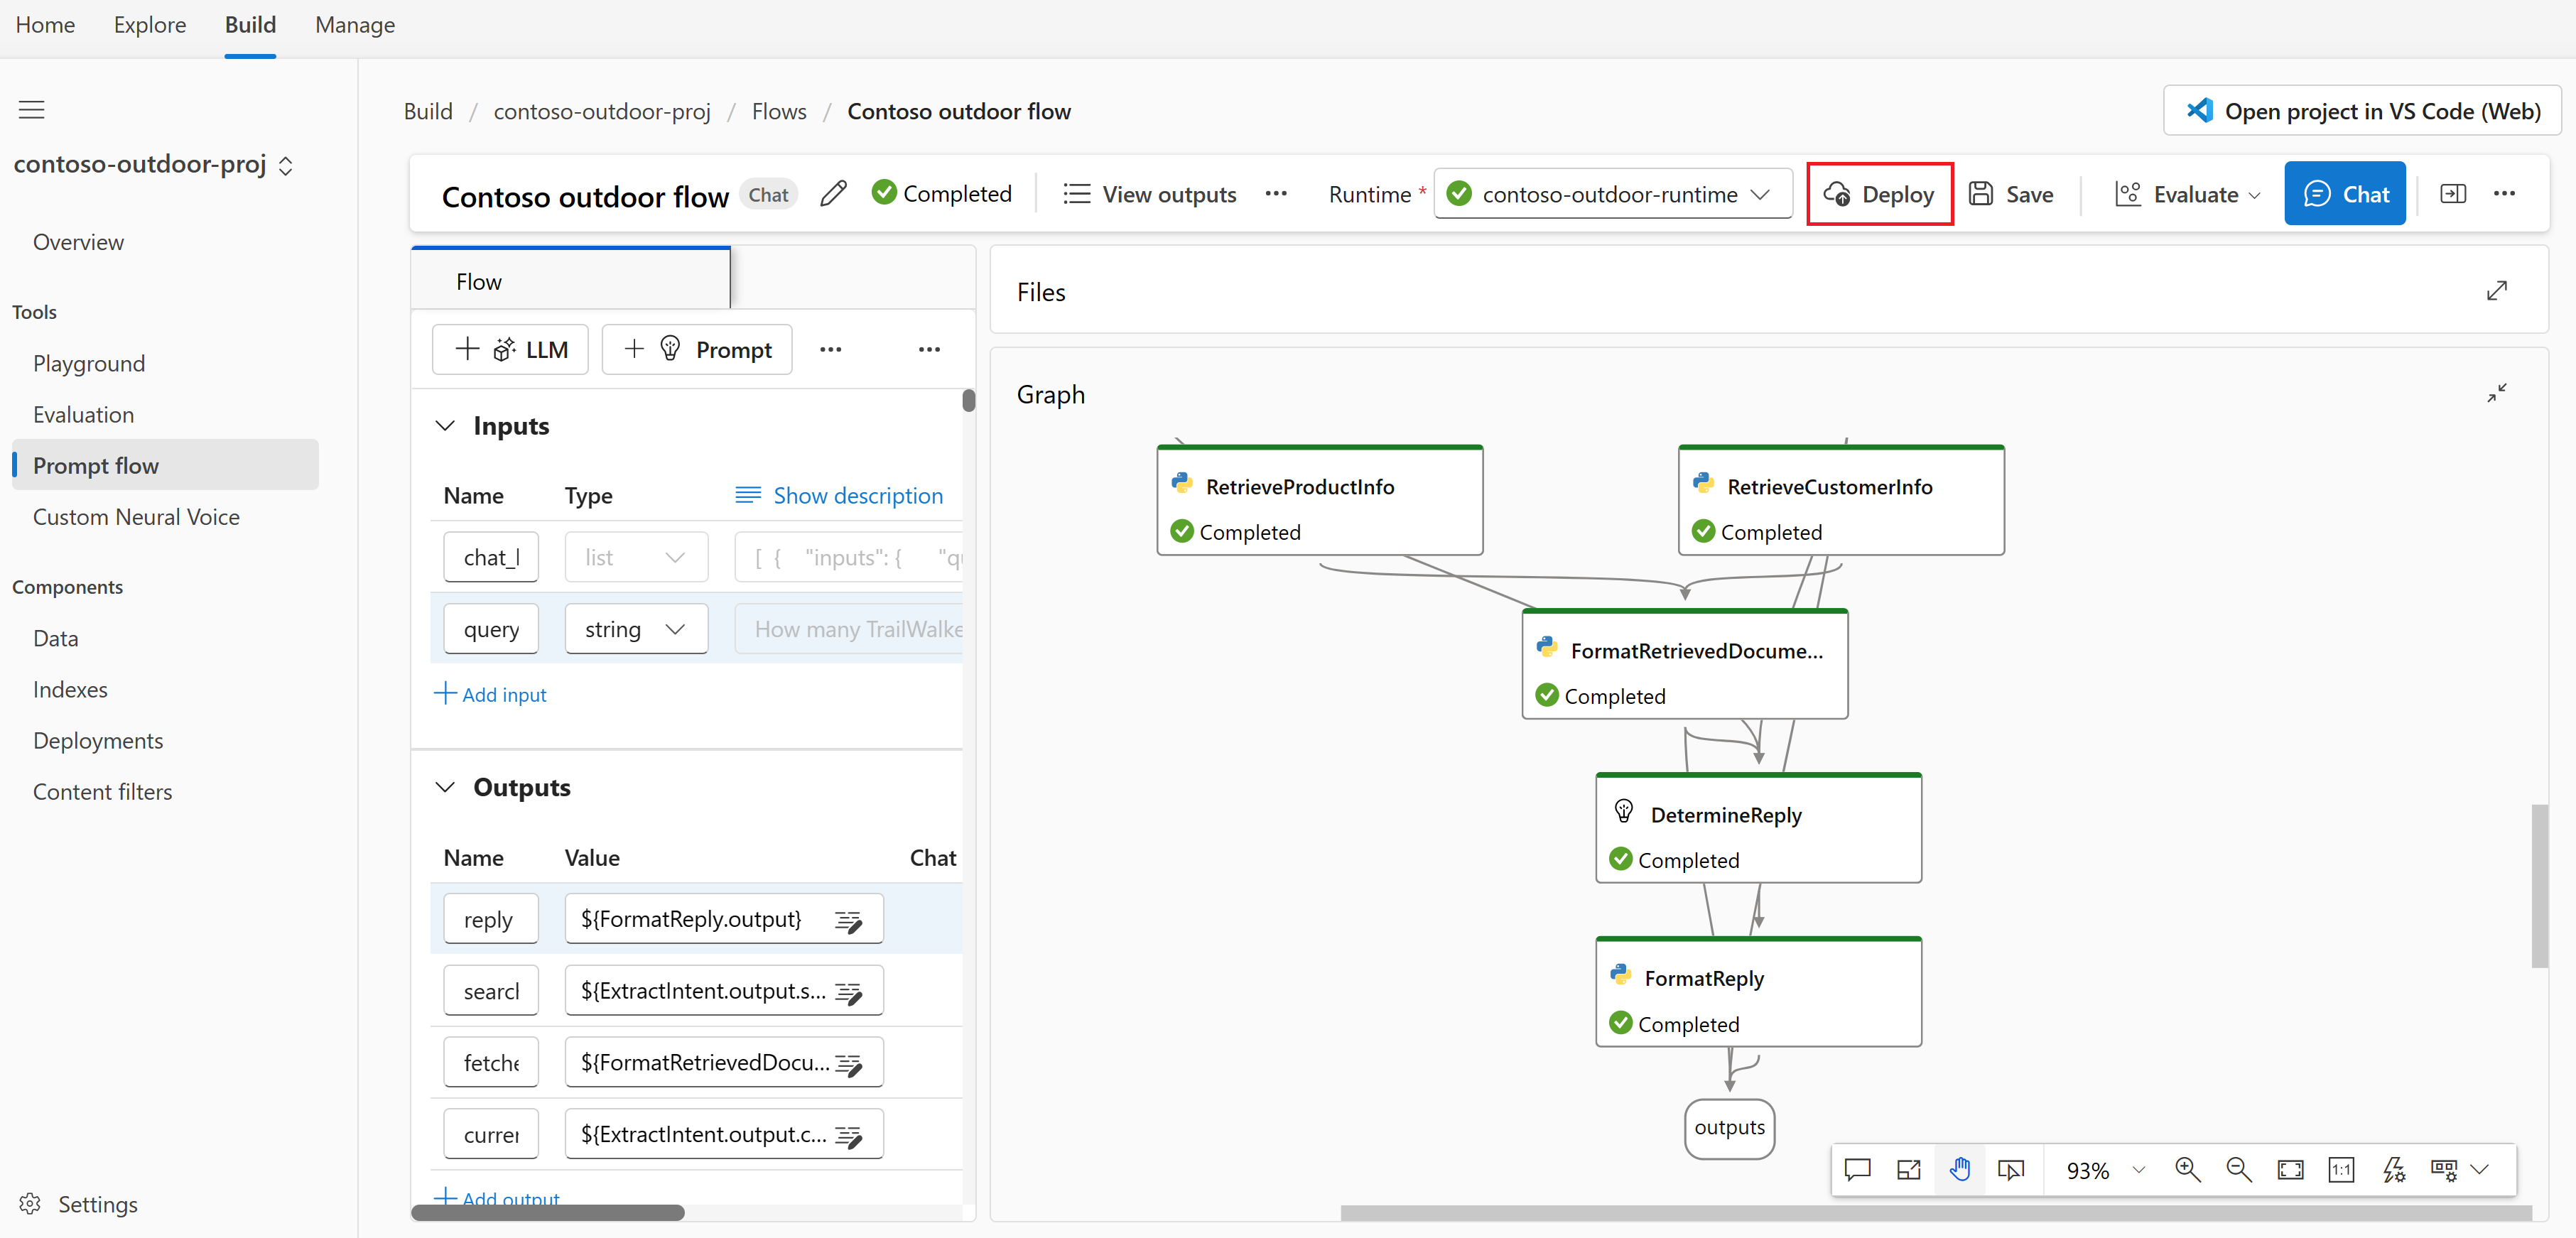Open the flow panel ellipsis menu

[929, 350]
